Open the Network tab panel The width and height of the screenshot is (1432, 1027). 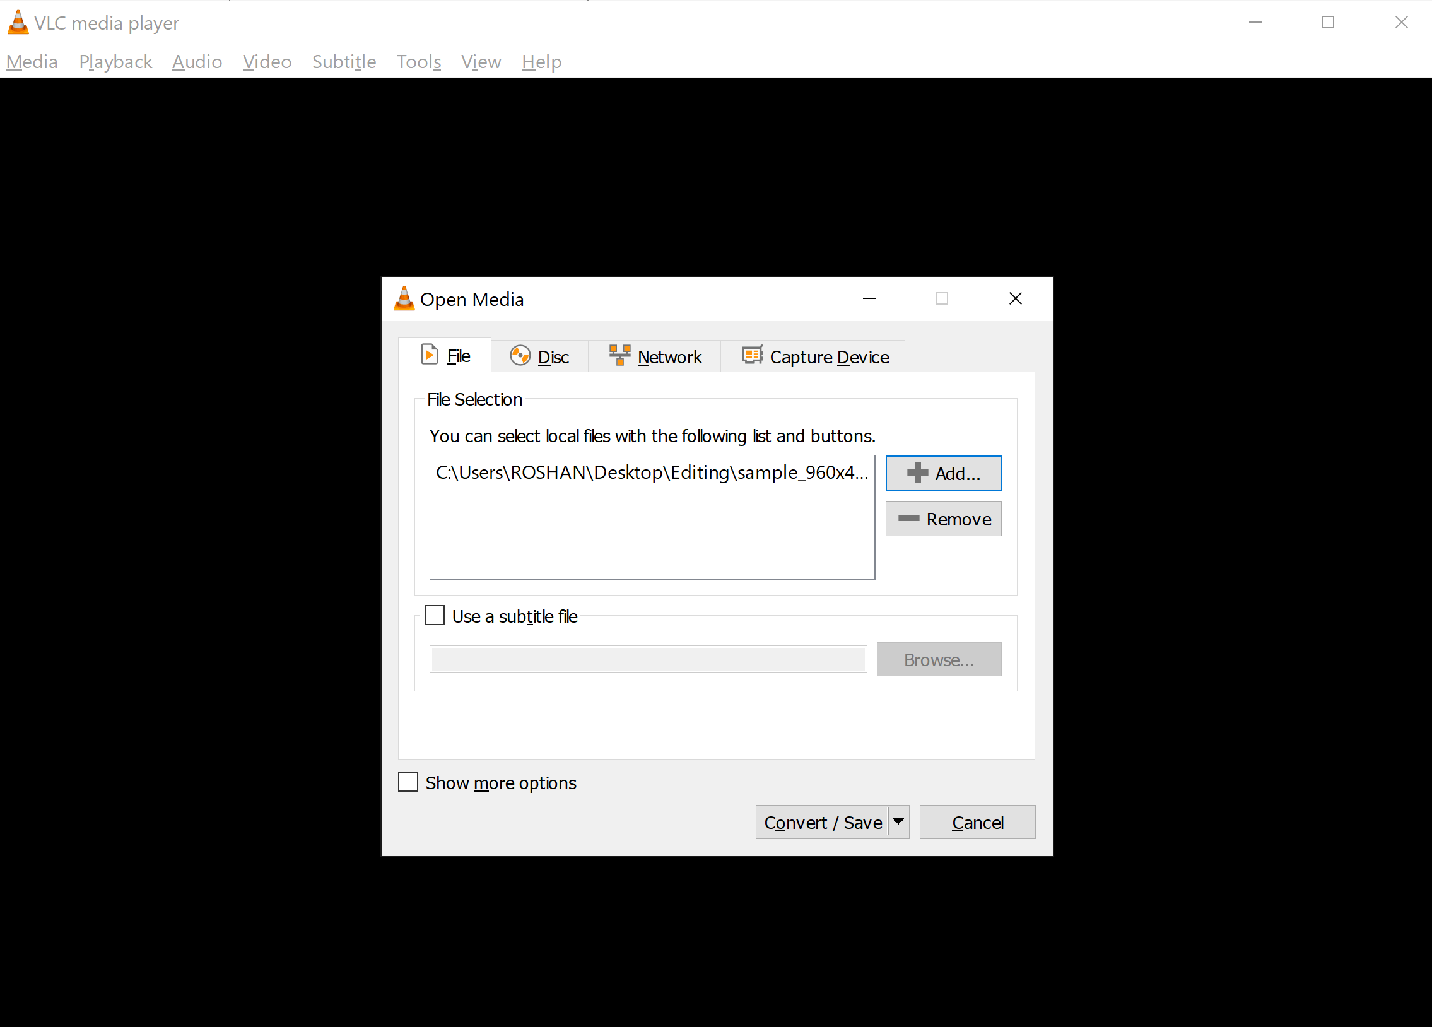[655, 356]
